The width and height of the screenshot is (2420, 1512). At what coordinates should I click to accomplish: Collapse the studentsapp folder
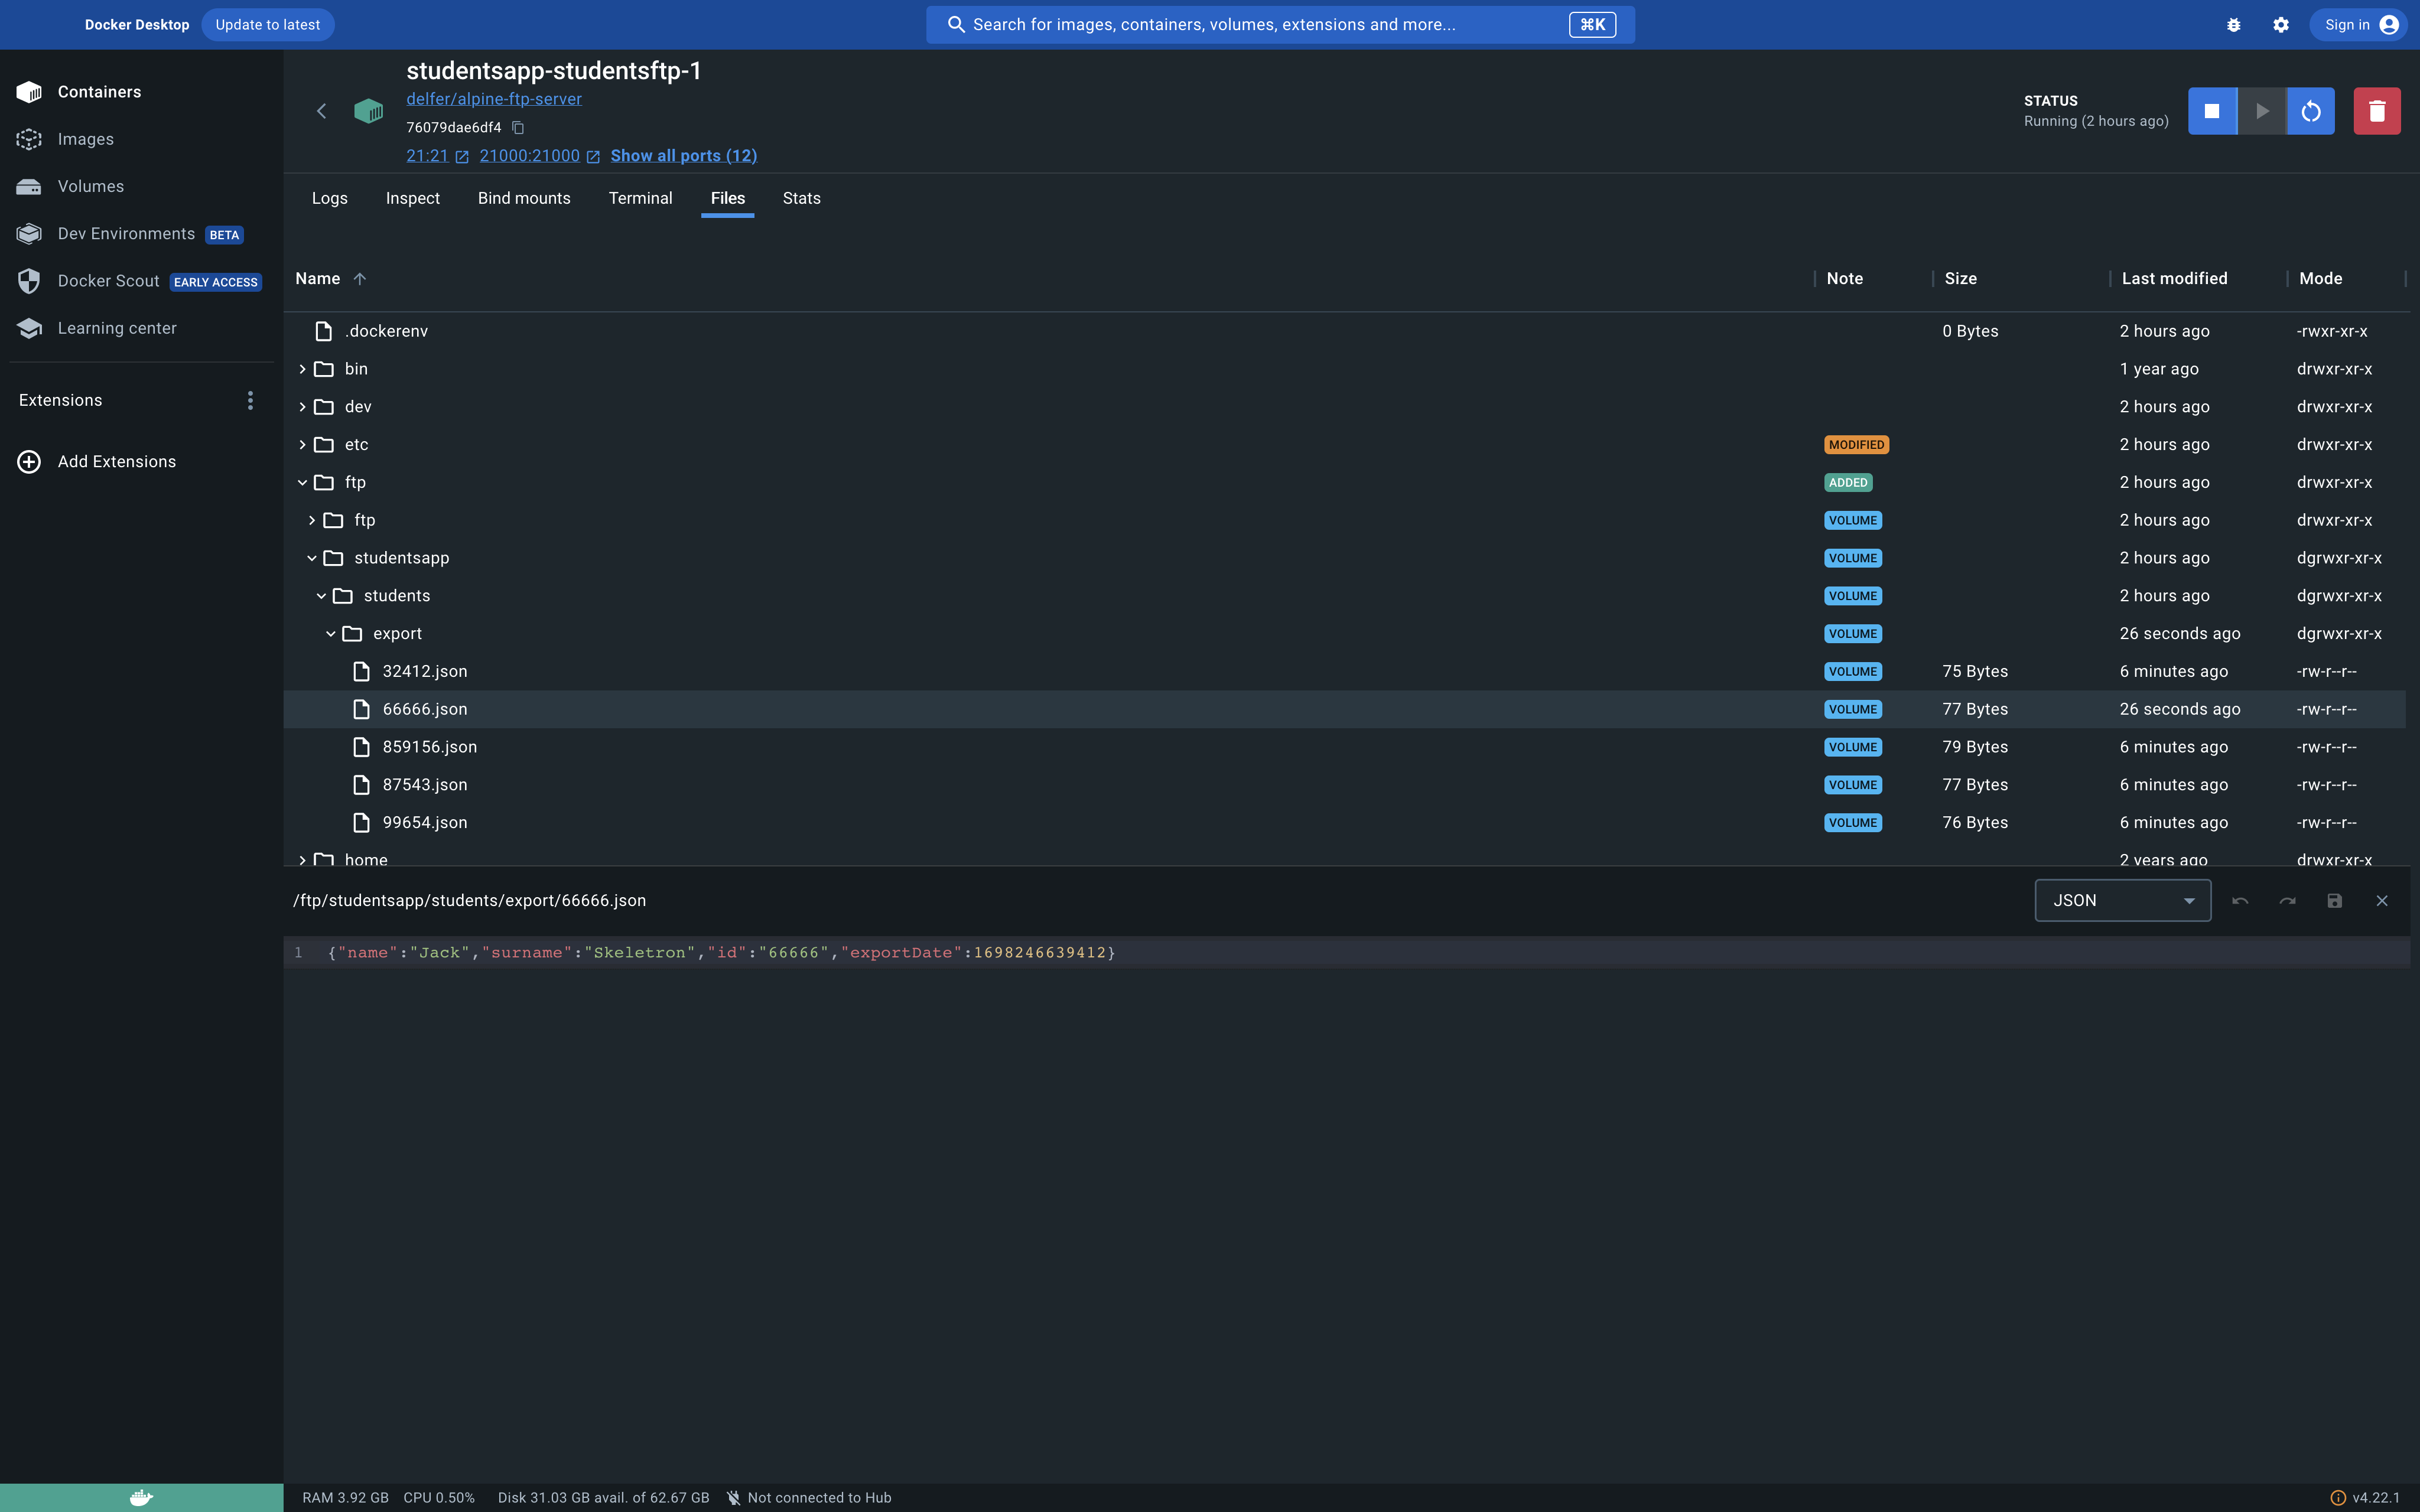click(312, 558)
